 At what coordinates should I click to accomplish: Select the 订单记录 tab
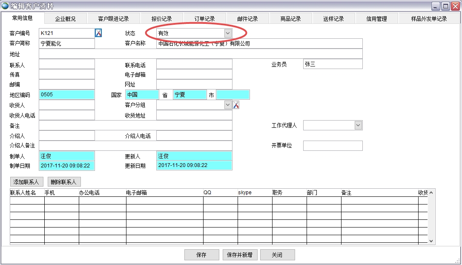click(x=205, y=19)
